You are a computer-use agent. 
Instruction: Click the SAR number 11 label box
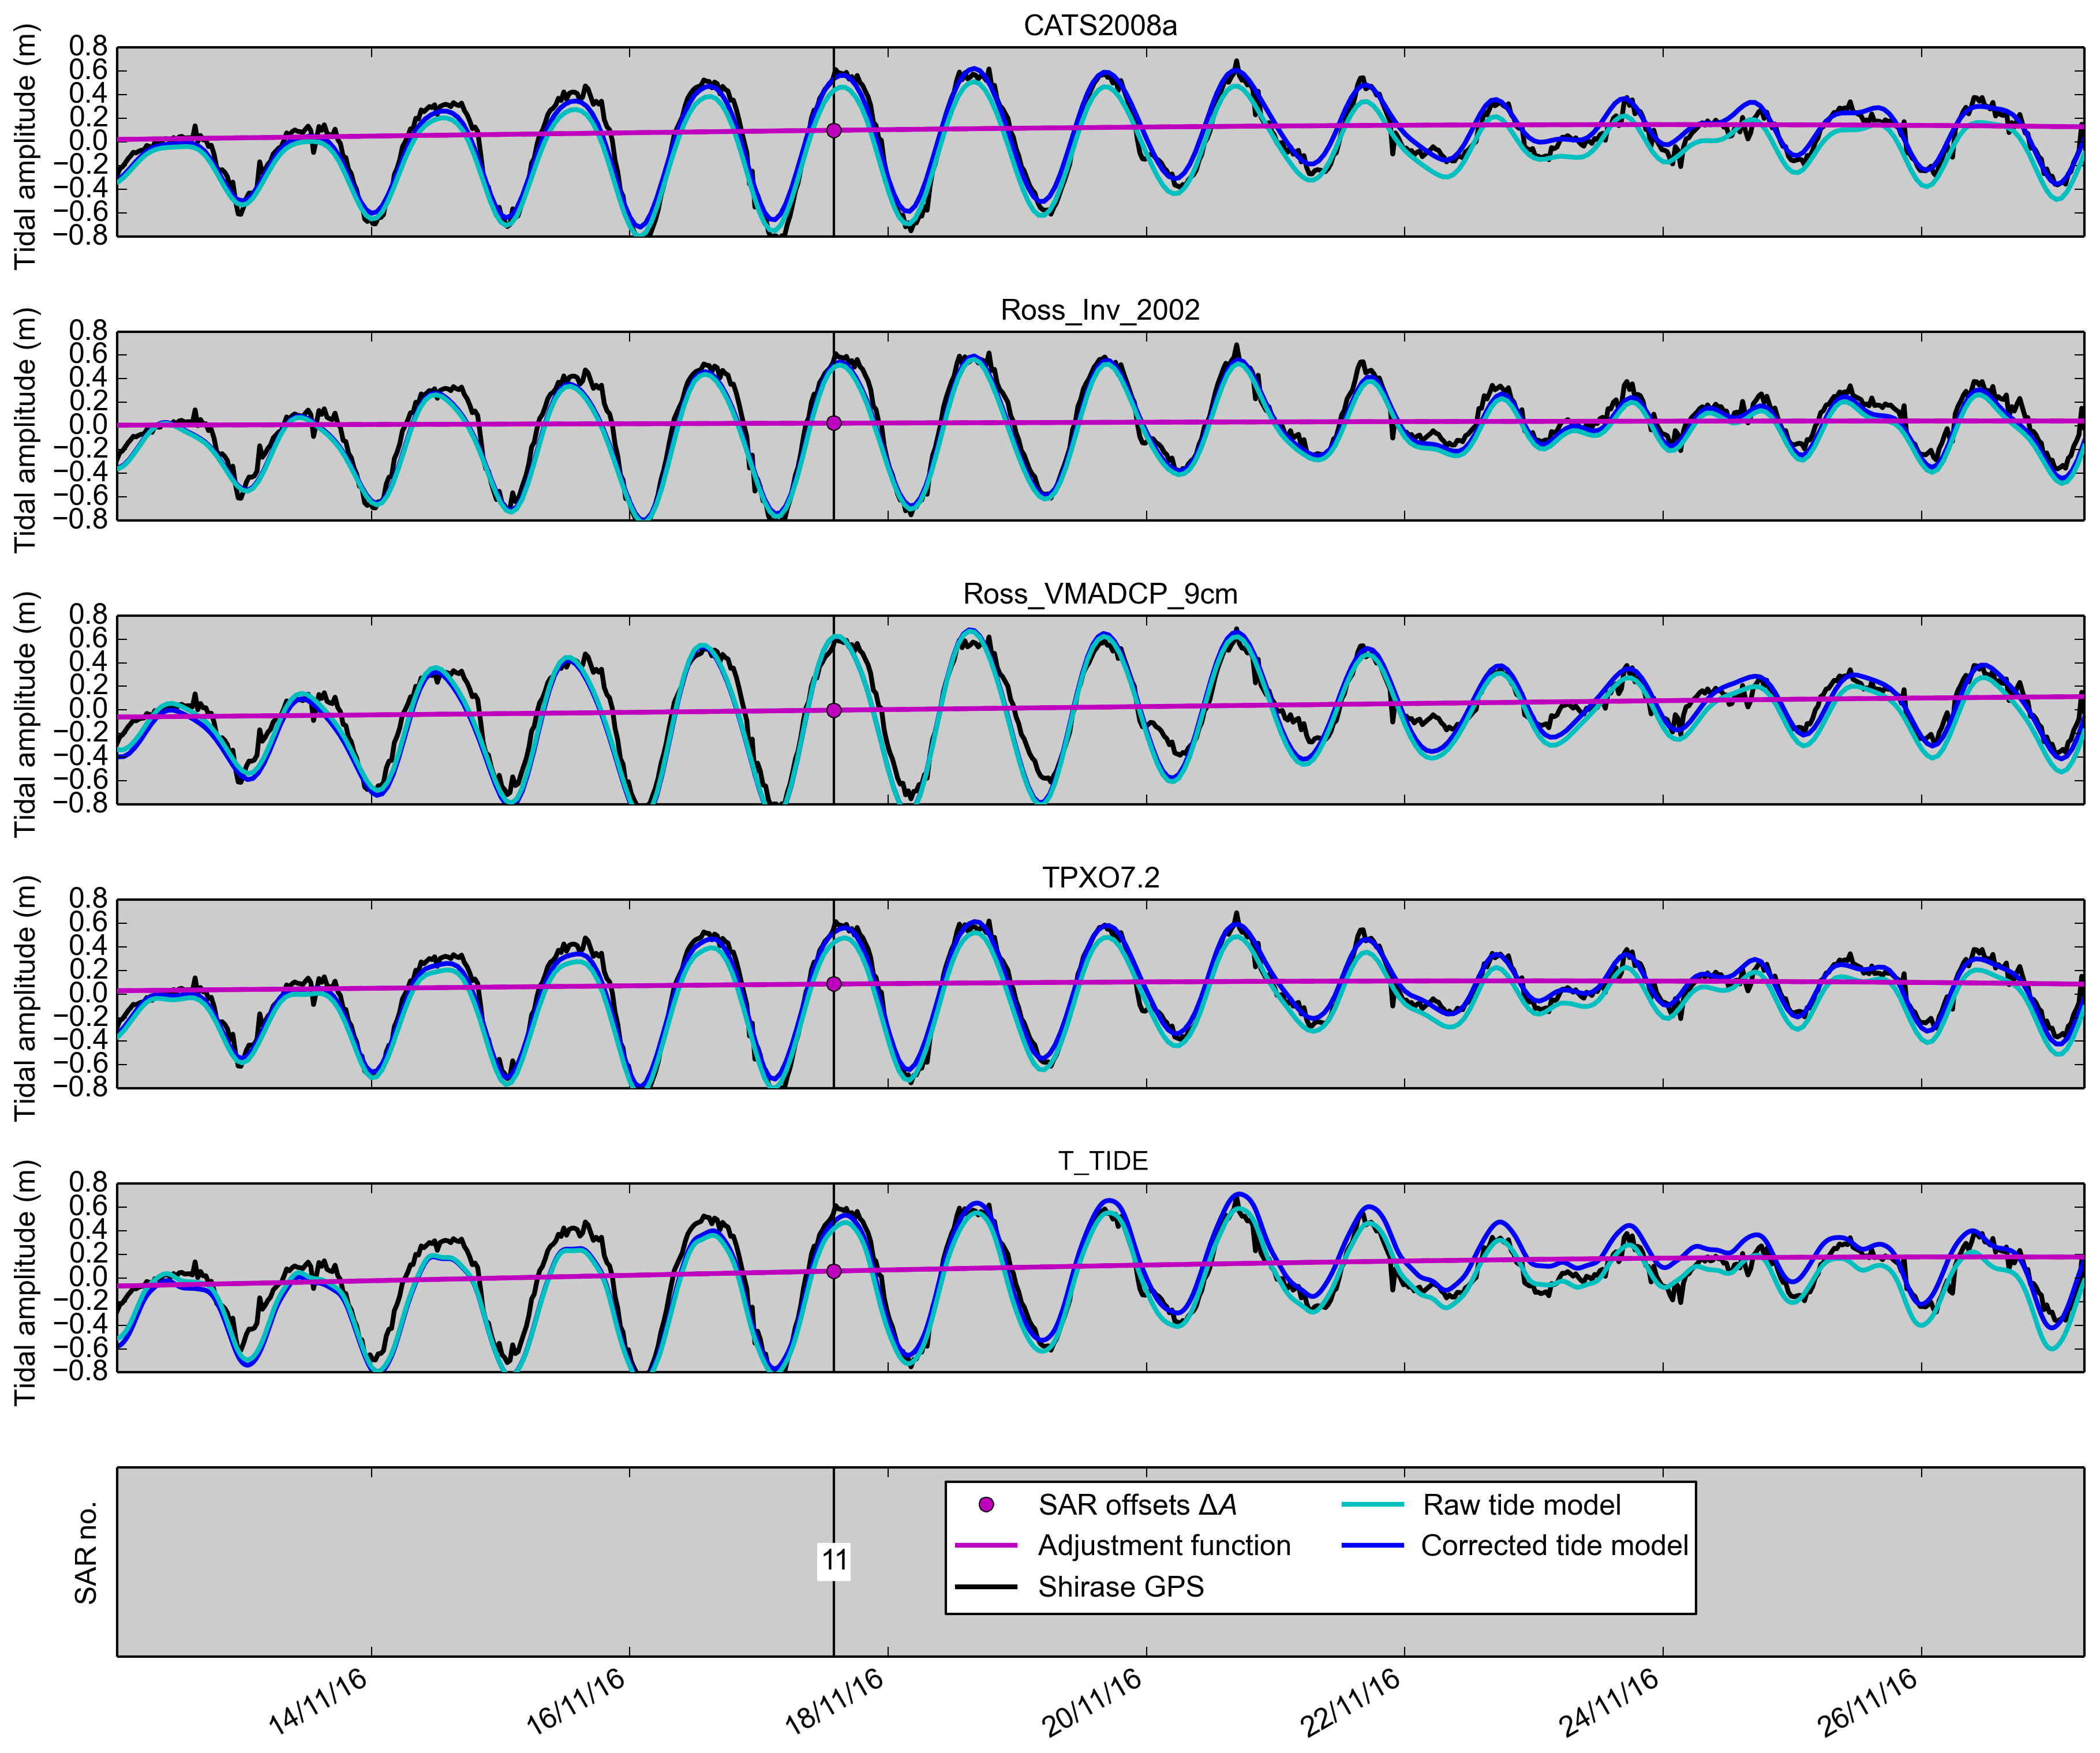click(x=834, y=1561)
